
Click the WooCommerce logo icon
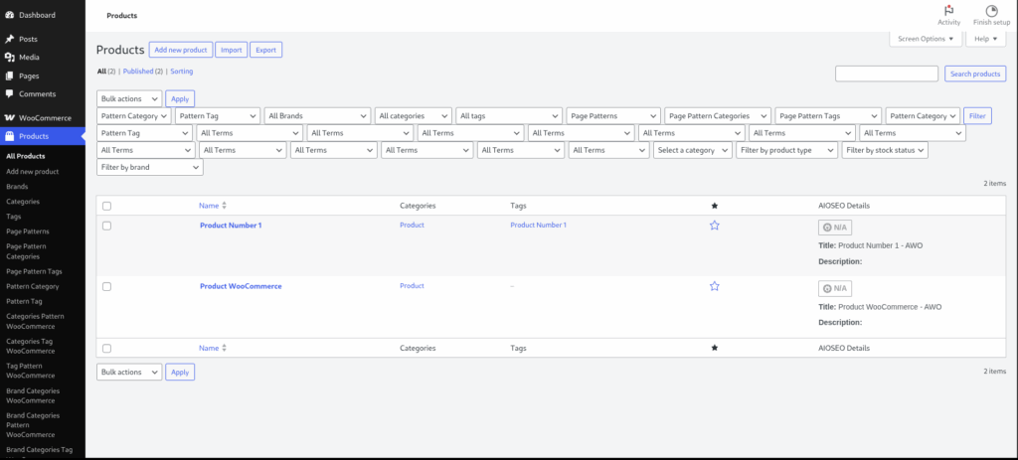coord(10,118)
